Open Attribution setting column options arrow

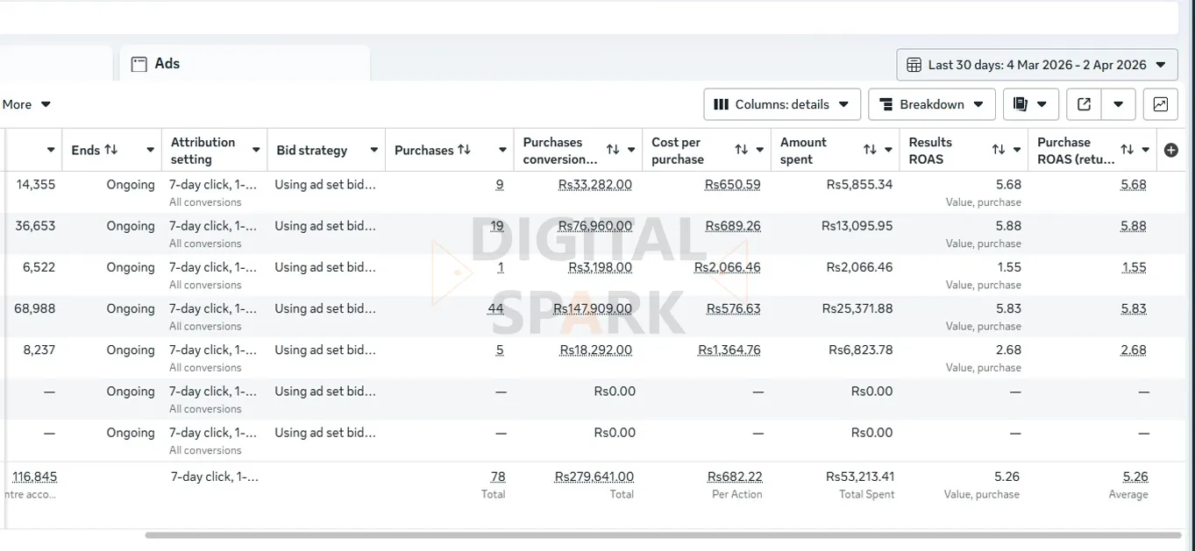(x=256, y=150)
